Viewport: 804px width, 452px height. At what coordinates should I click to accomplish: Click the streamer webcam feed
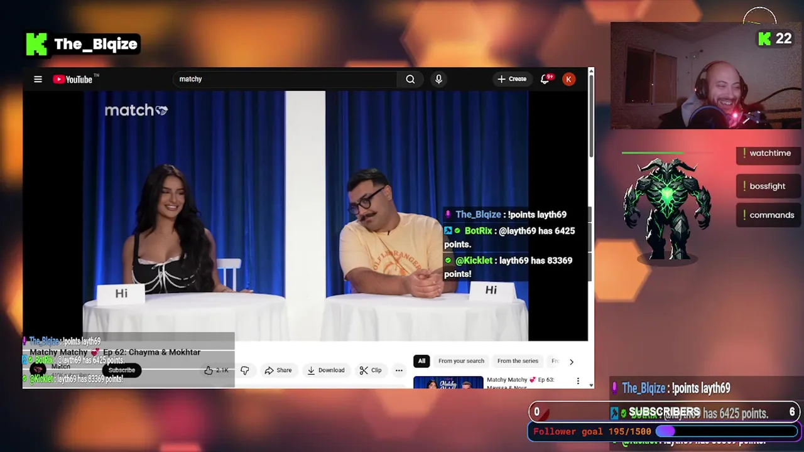[x=707, y=76]
